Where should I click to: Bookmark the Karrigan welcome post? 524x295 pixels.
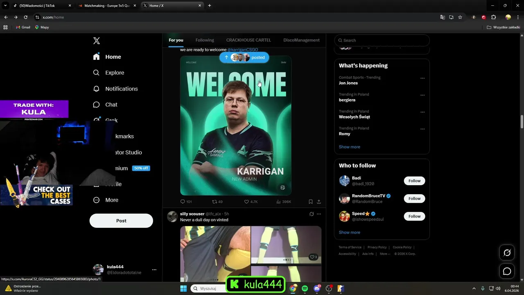click(x=311, y=202)
